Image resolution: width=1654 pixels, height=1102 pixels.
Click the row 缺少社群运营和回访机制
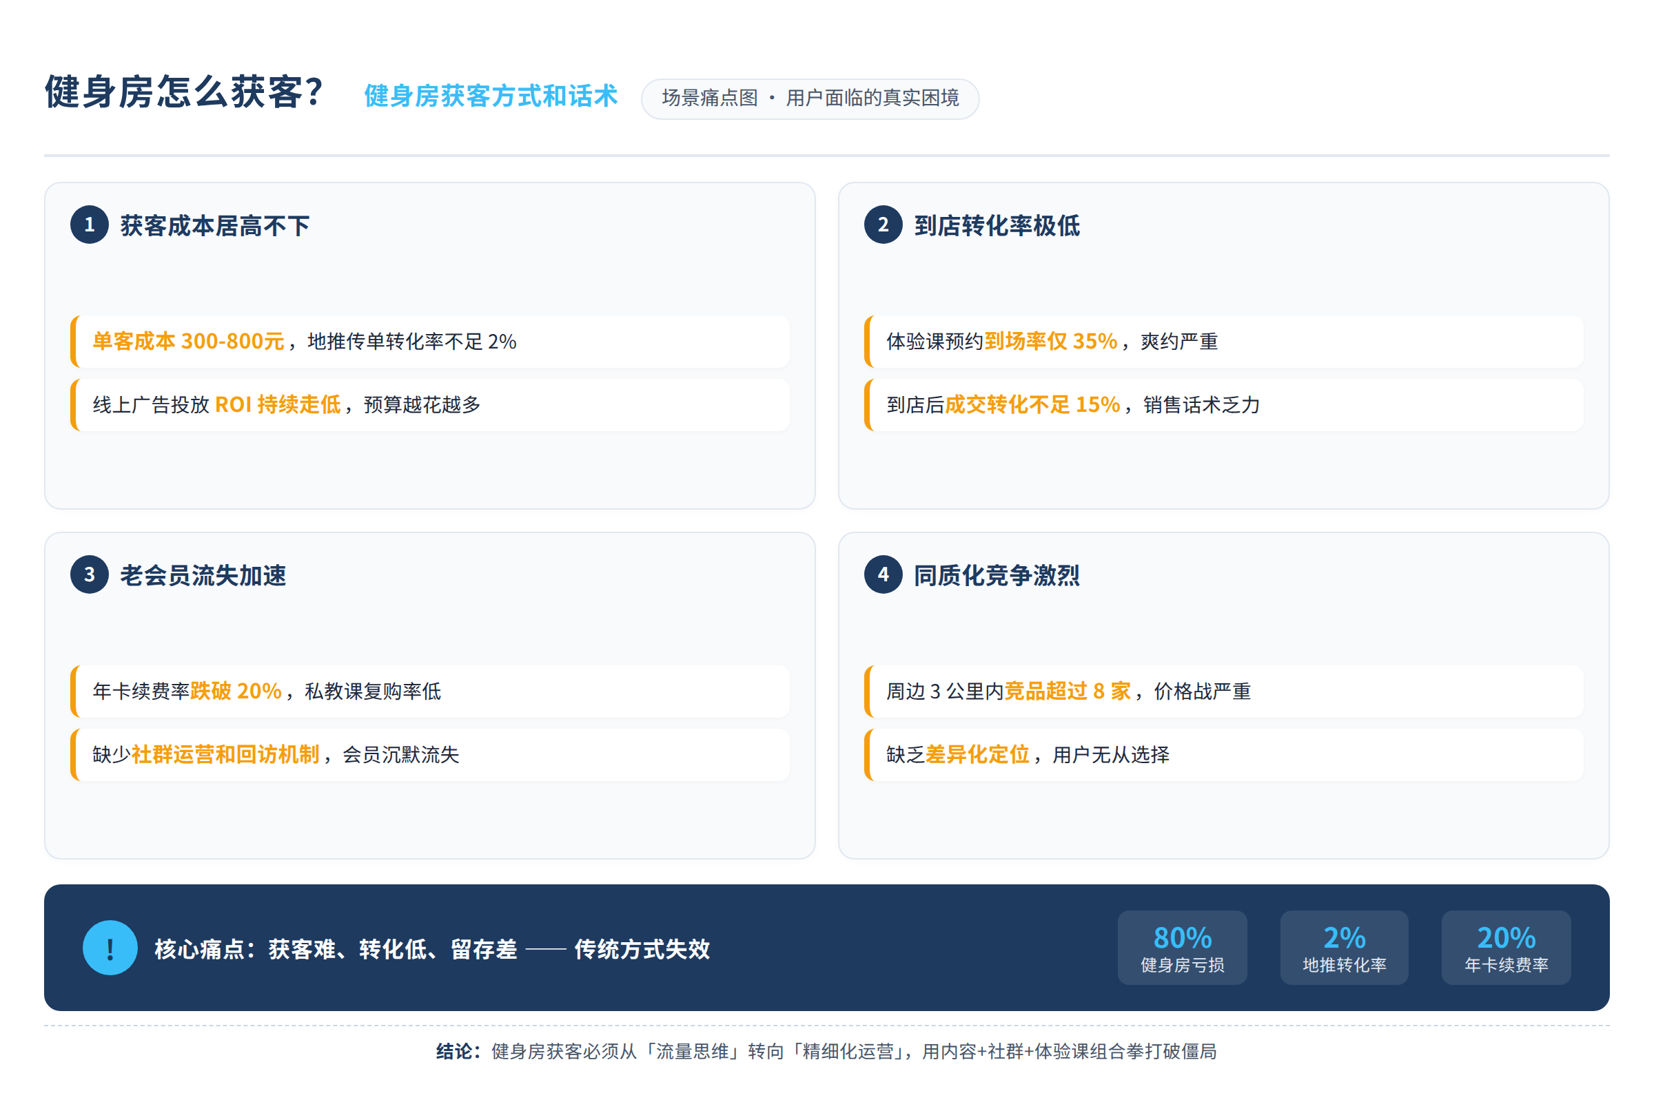429,755
